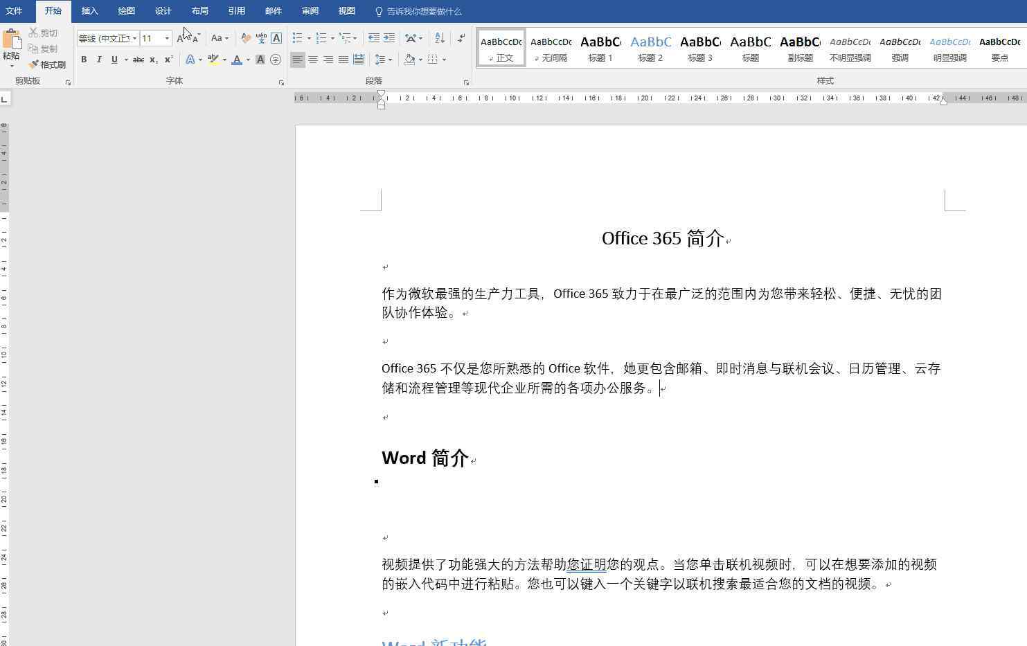Expand the Paragraph (段落) dialog launcher
The width and height of the screenshot is (1027, 646).
(x=466, y=82)
